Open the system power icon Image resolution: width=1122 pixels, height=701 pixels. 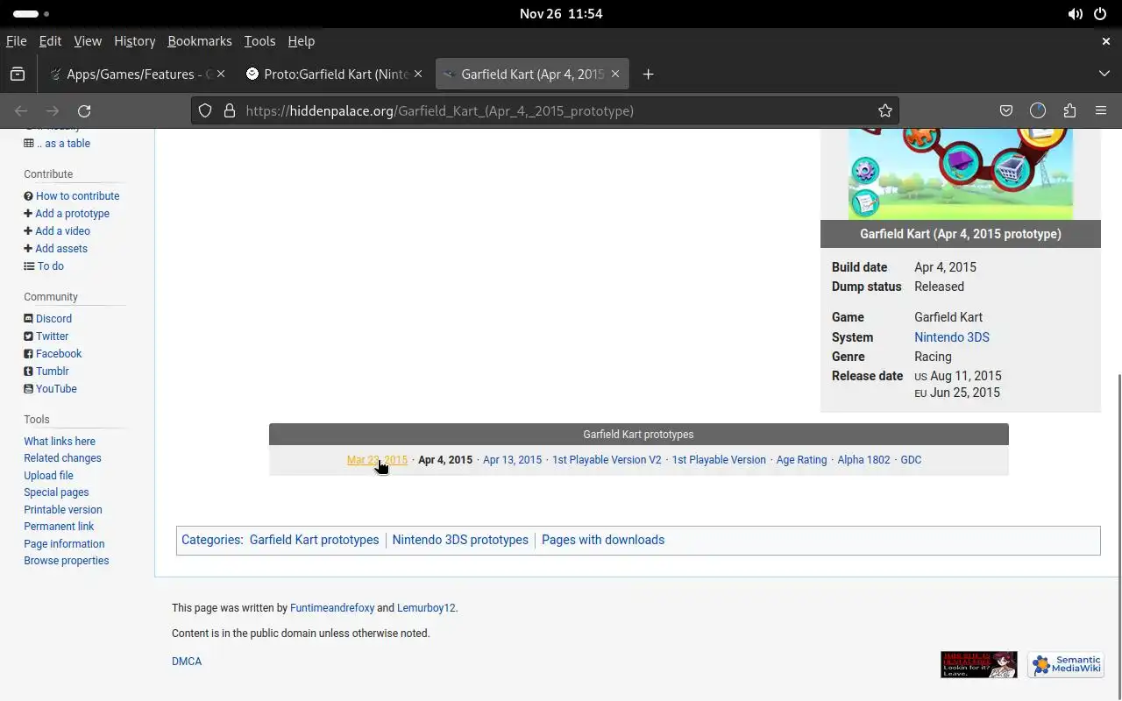click(x=1100, y=14)
